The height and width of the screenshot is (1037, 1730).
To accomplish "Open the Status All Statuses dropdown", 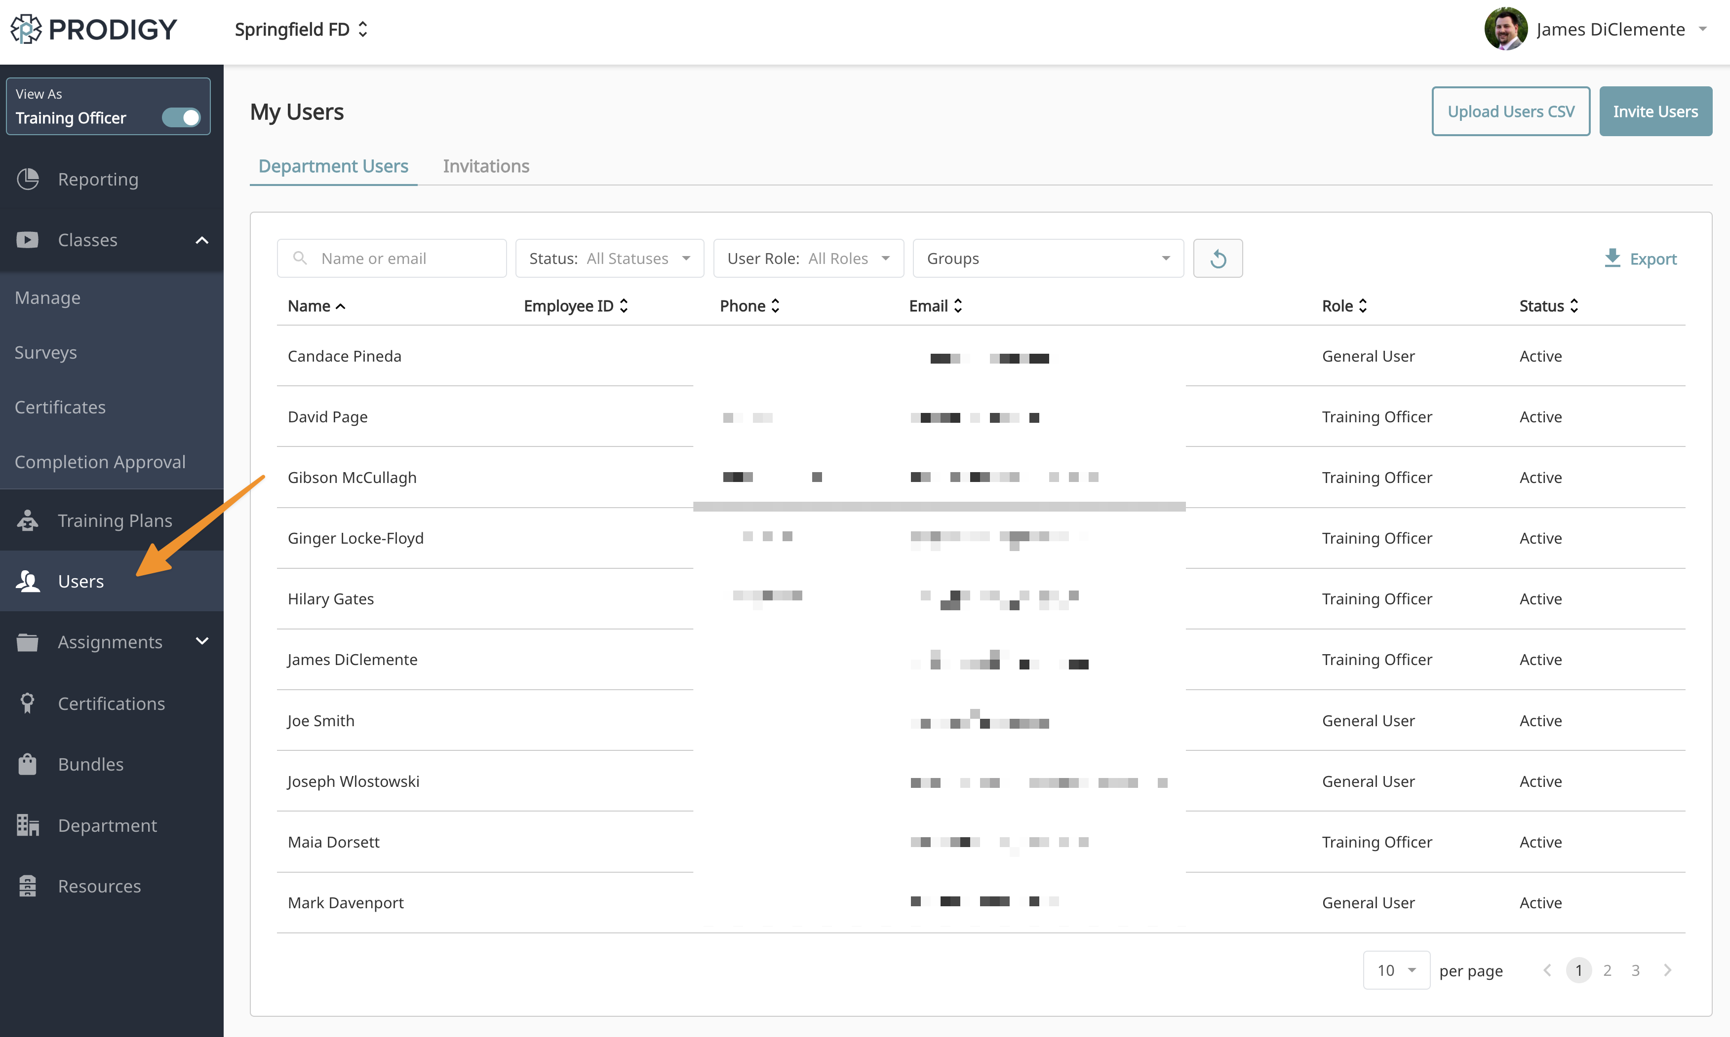I will [x=609, y=258].
